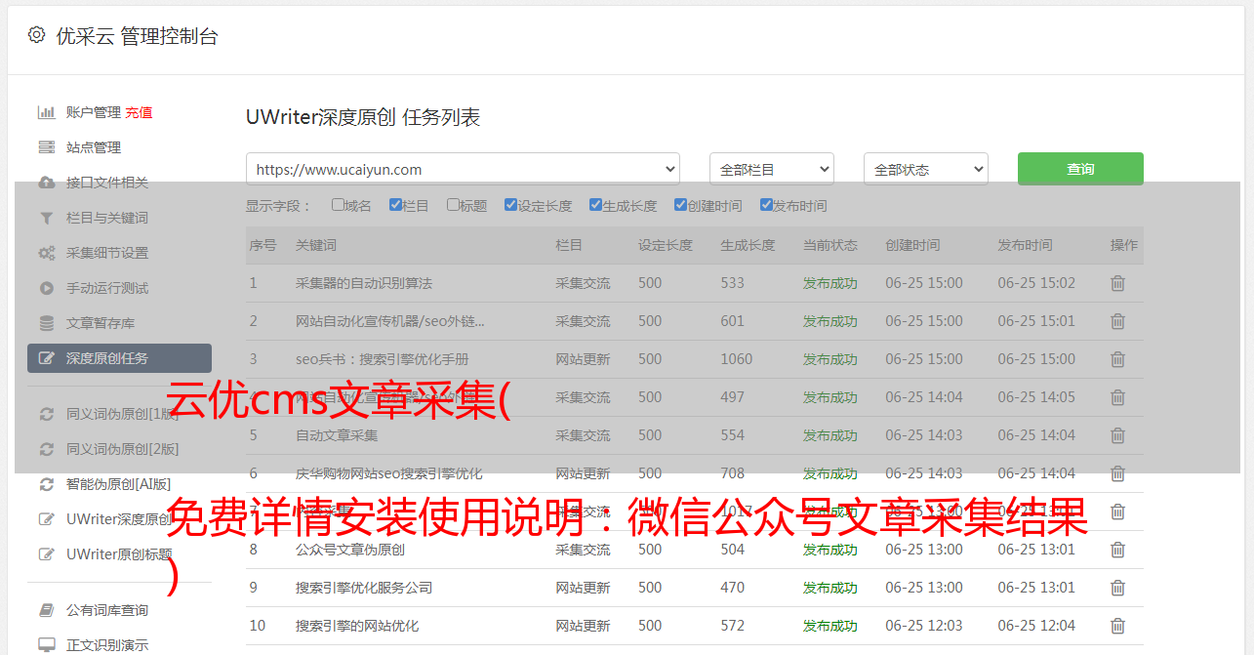Click keyword 搜索引擎的网站优化

click(357, 626)
